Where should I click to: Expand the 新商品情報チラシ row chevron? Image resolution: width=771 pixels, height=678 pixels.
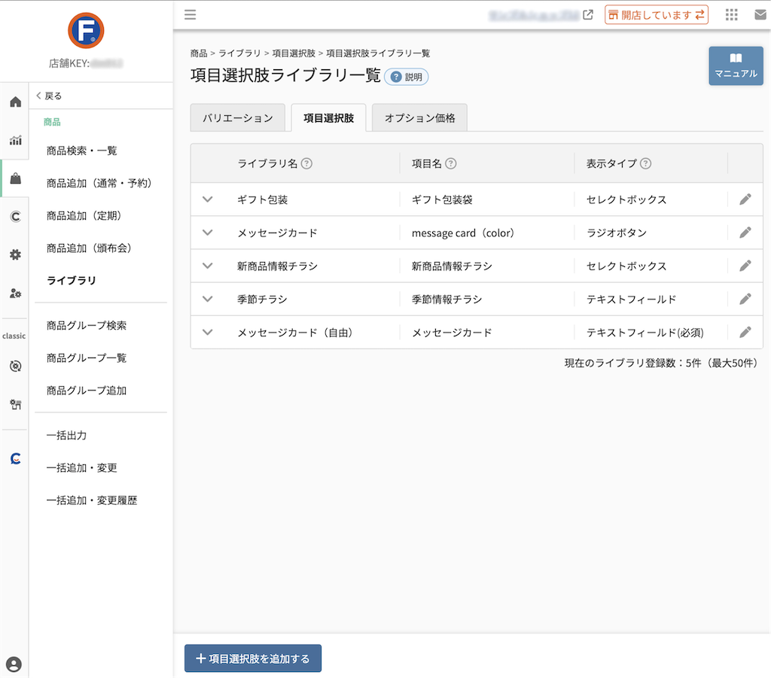(x=208, y=266)
